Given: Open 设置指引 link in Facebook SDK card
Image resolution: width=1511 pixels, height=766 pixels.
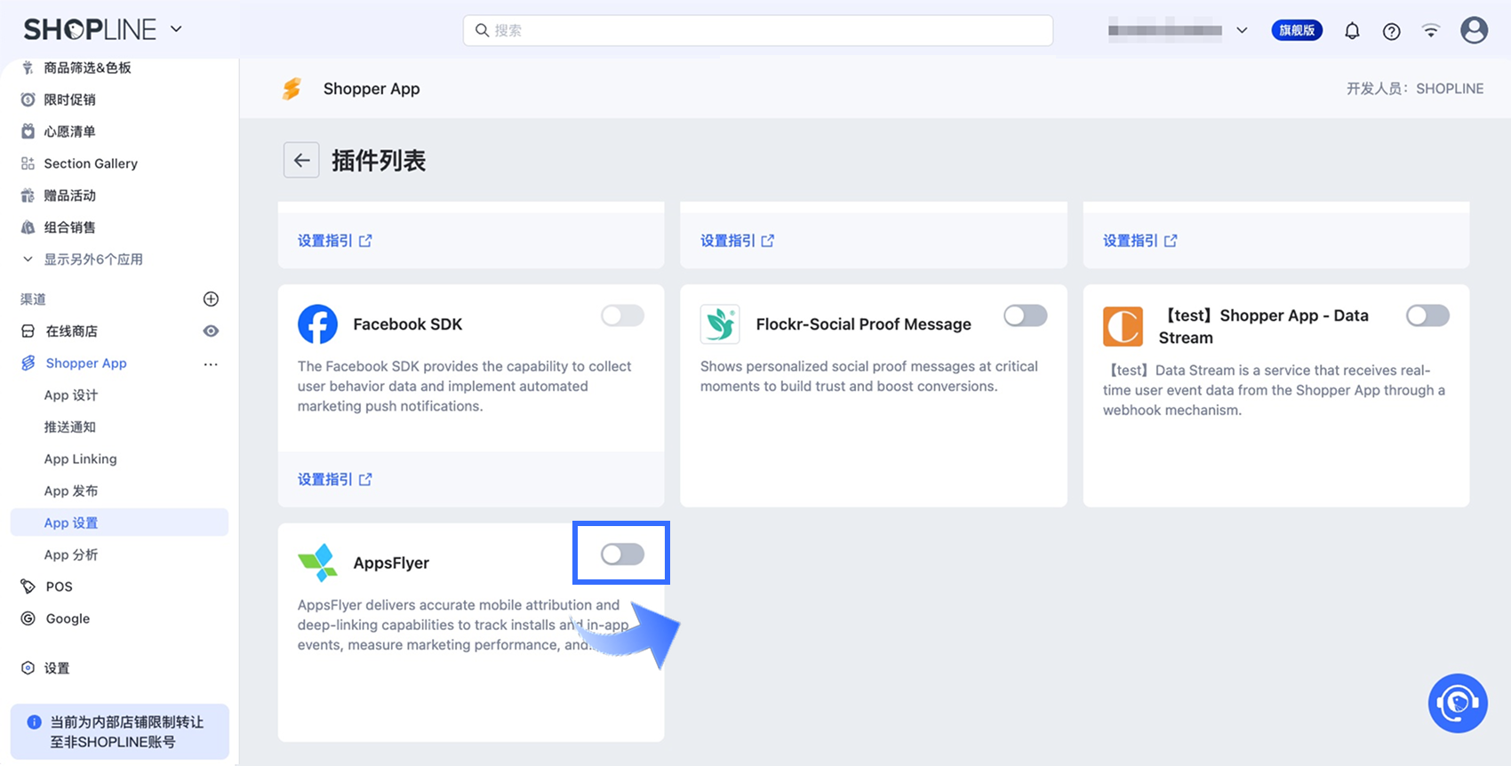Looking at the screenshot, I should coord(334,480).
